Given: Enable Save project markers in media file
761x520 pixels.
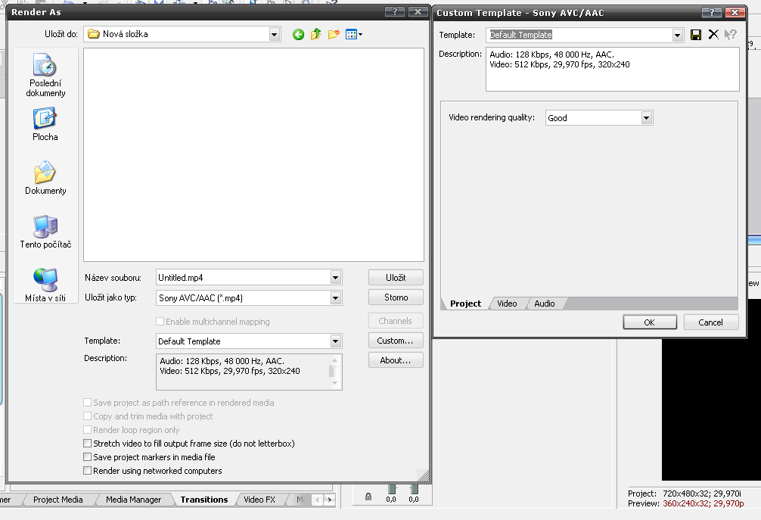Looking at the screenshot, I should tap(87, 457).
